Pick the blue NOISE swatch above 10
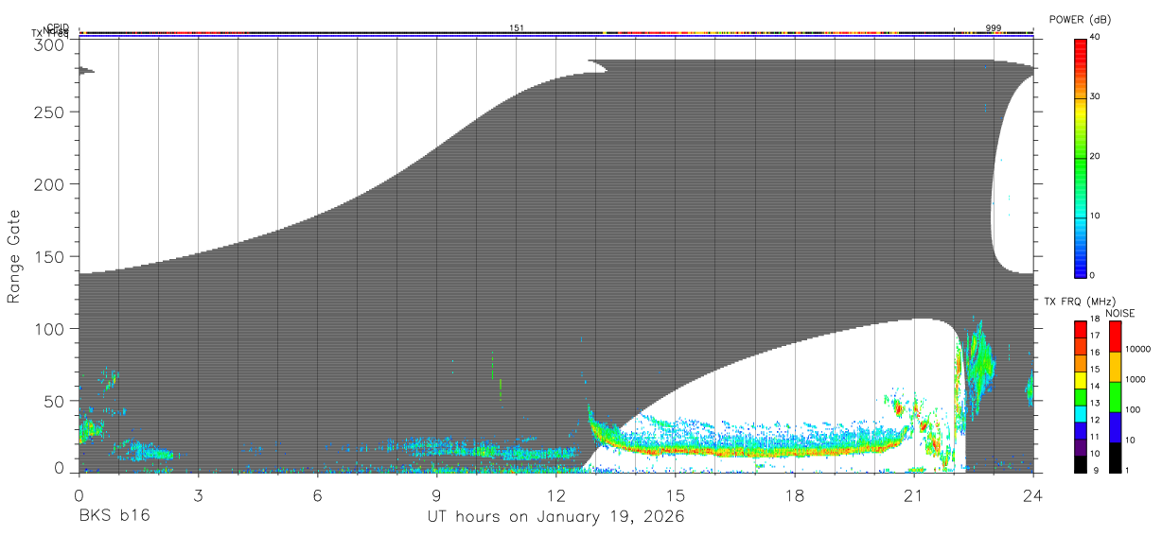1162x536 pixels. click(1116, 427)
